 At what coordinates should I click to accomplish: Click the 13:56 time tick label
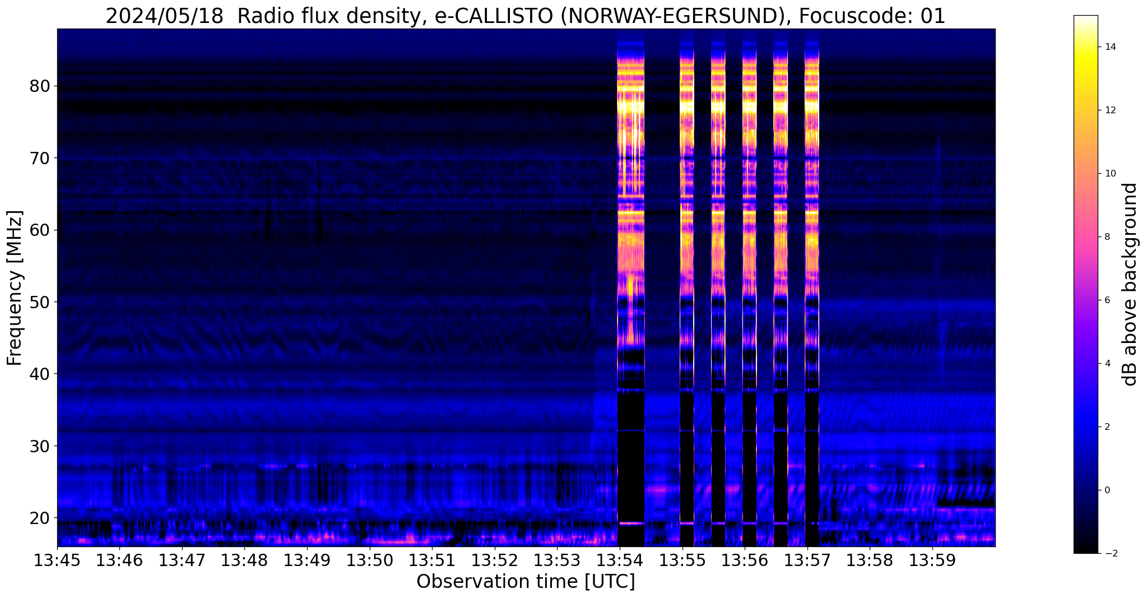point(745,560)
